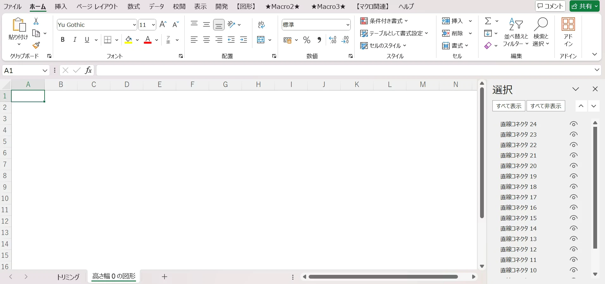Click the Cut scissors icon
The image size is (605, 284).
pyautogui.click(x=36, y=21)
